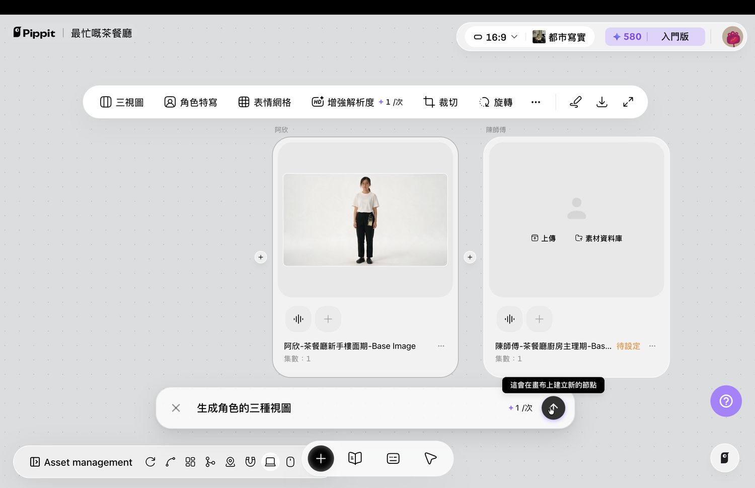Viewport: 755px width, 488px height.
Task: Open voice settings on the 阿欣 card
Action: click(298, 319)
